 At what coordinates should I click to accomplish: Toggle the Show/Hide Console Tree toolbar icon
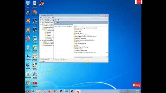pyautogui.click(x=48, y=20)
